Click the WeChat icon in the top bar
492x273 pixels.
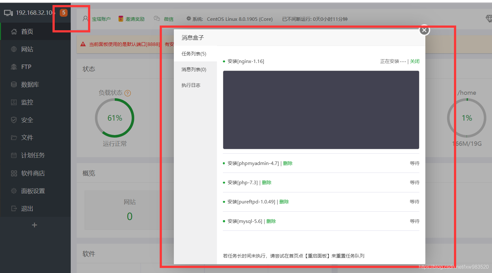coord(157,19)
